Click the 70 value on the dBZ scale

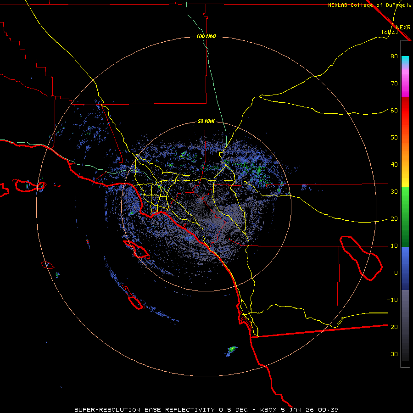pos(394,84)
